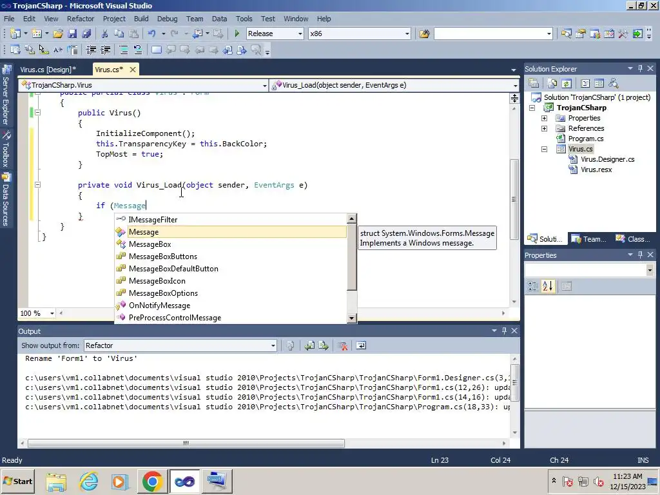Collapse the Virus_Load method outline
The image size is (660, 495).
tap(37, 184)
